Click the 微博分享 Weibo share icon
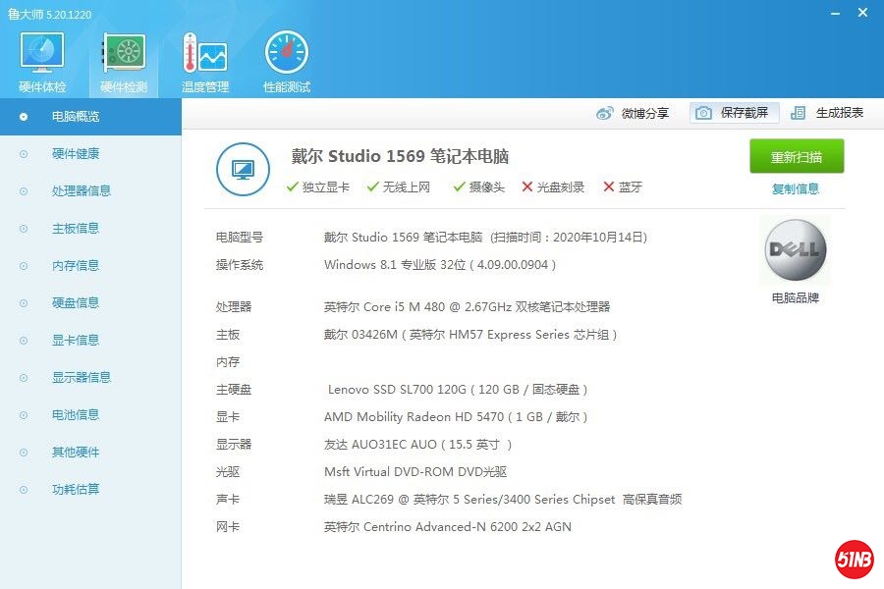Image resolution: width=884 pixels, height=589 pixels. click(605, 114)
